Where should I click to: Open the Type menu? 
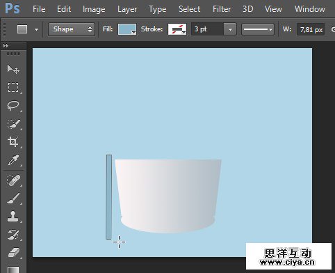point(158,10)
